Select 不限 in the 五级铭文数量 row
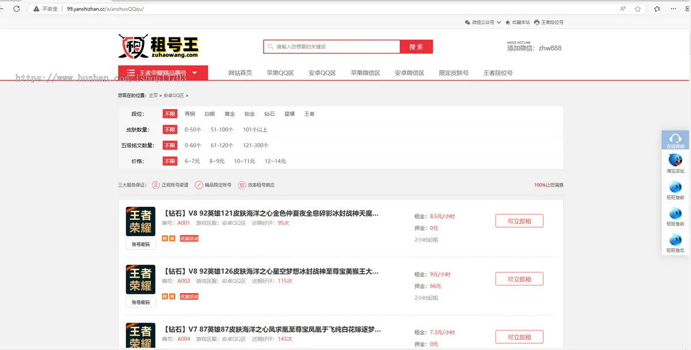 pyautogui.click(x=170, y=145)
